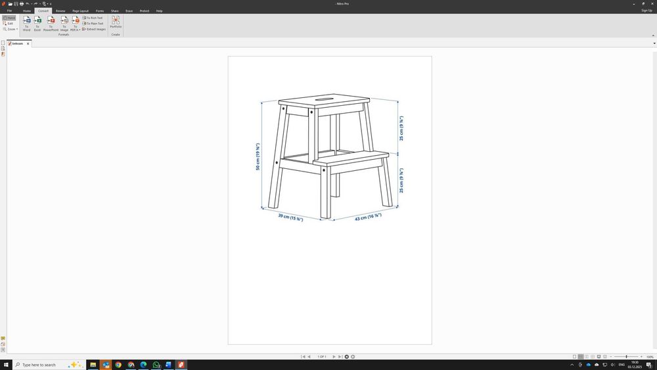Convert the PDF to PowerPoint
Viewport: 657px width, 370px height.
pyautogui.click(x=51, y=24)
